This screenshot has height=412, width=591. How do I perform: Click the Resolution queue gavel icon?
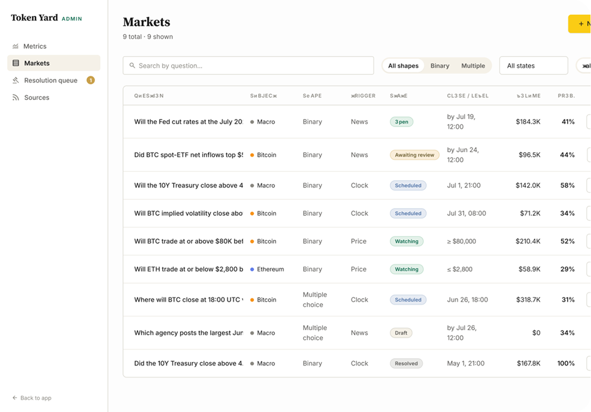coord(15,80)
